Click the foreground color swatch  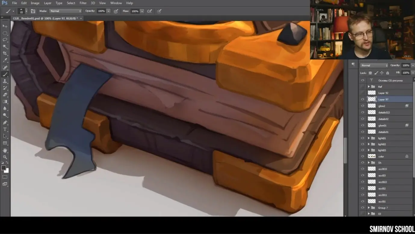tap(4, 168)
